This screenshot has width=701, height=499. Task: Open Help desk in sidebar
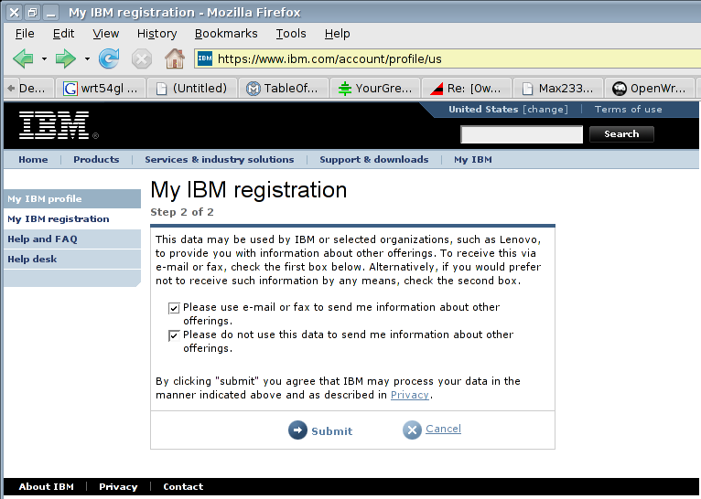pyautogui.click(x=72, y=259)
